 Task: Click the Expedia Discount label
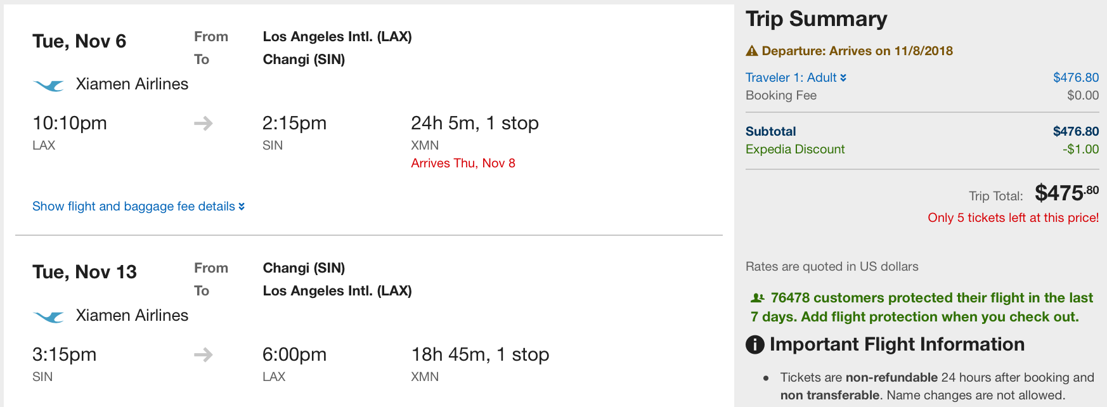pyautogui.click(x=795, y=149)
